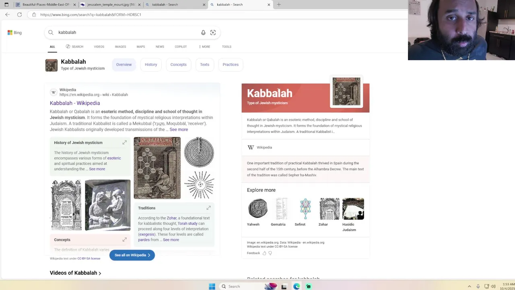This screenshot has width=515, height=290.
Task: Open the knowledge panel Kabbalah image
Action: [x=346, y=91]
